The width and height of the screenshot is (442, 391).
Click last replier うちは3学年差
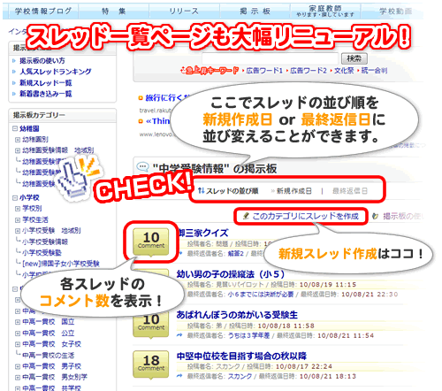pos(249,335)
